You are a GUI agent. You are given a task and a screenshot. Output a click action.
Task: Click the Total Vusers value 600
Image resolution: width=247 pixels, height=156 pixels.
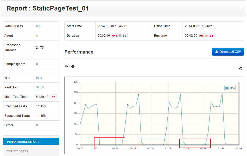pos(39,26)
